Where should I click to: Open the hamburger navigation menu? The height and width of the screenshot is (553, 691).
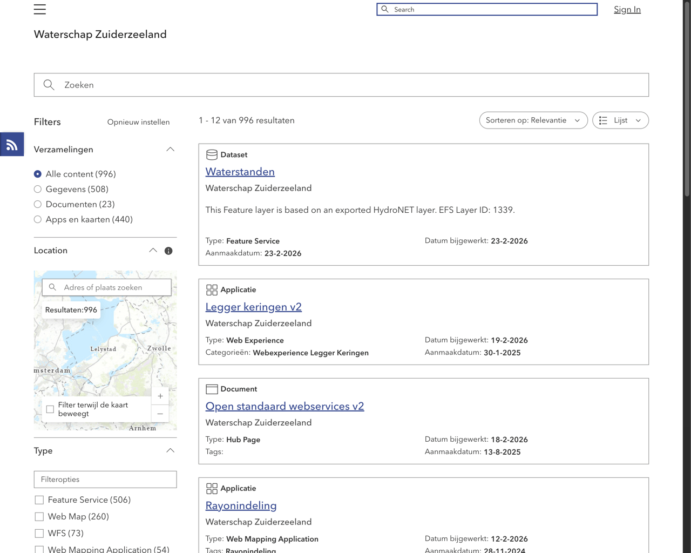(40, 9)
